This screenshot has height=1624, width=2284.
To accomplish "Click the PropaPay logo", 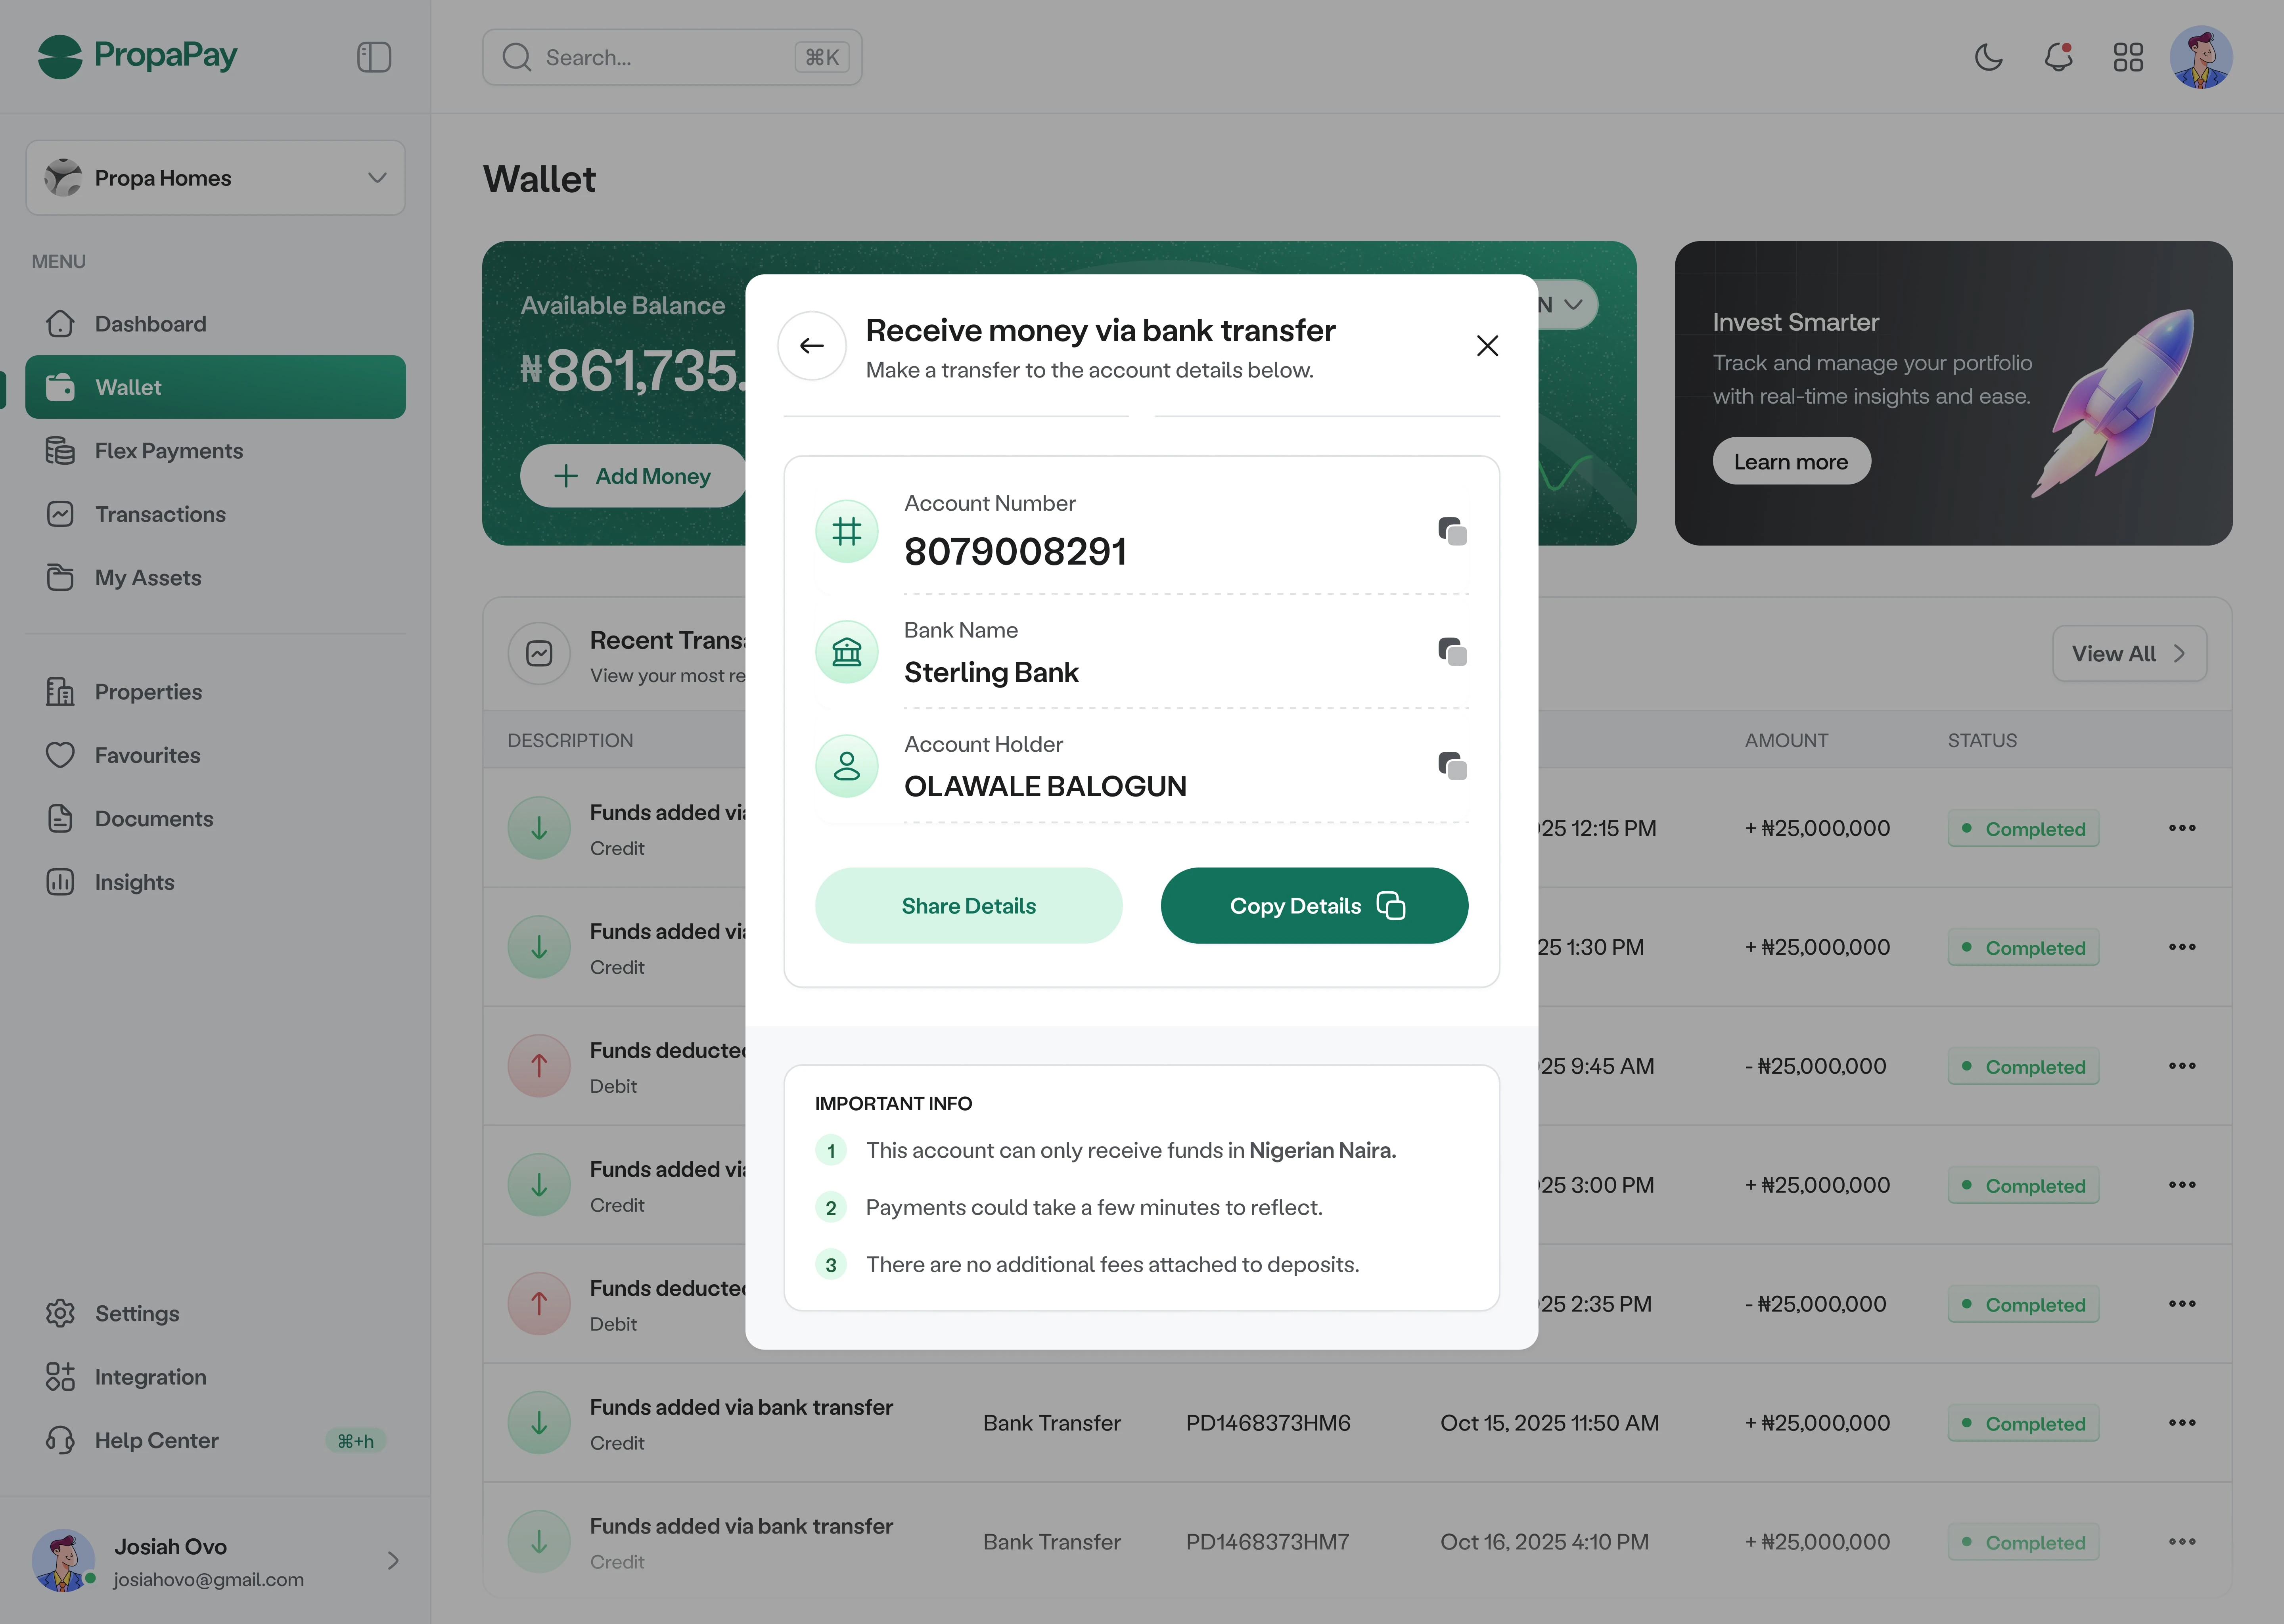I will tap(137, 56).
